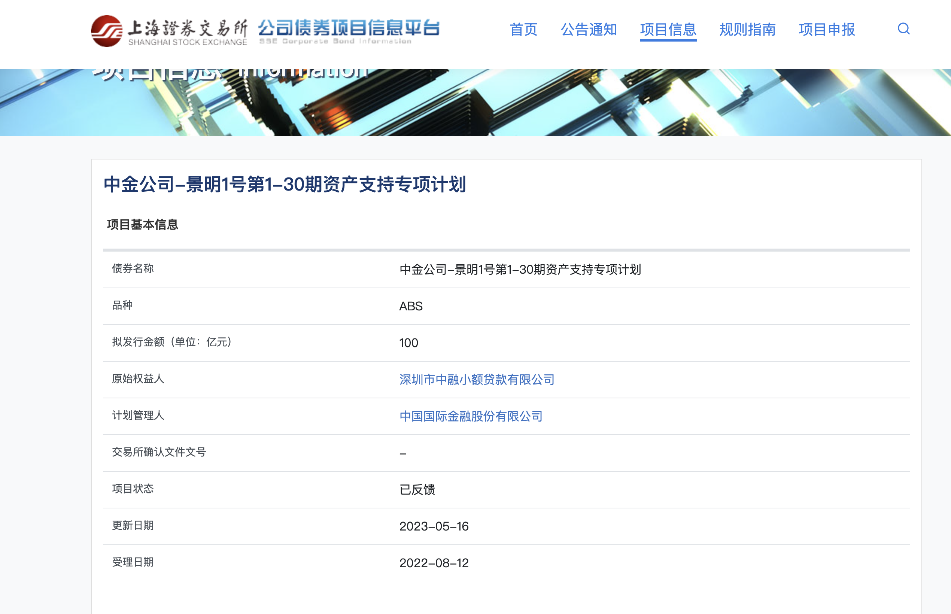Switch to the 项目信息 tab
951x614 pixels.
pos(668,30)
